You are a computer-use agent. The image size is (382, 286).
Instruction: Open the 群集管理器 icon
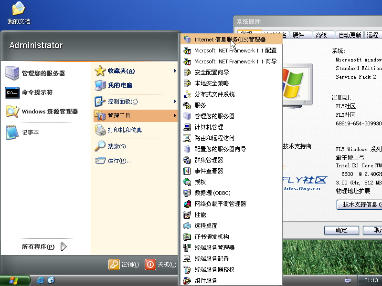click(187, 160)
